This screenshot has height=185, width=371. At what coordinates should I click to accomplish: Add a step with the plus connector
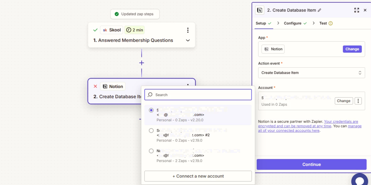pos(142,63)
